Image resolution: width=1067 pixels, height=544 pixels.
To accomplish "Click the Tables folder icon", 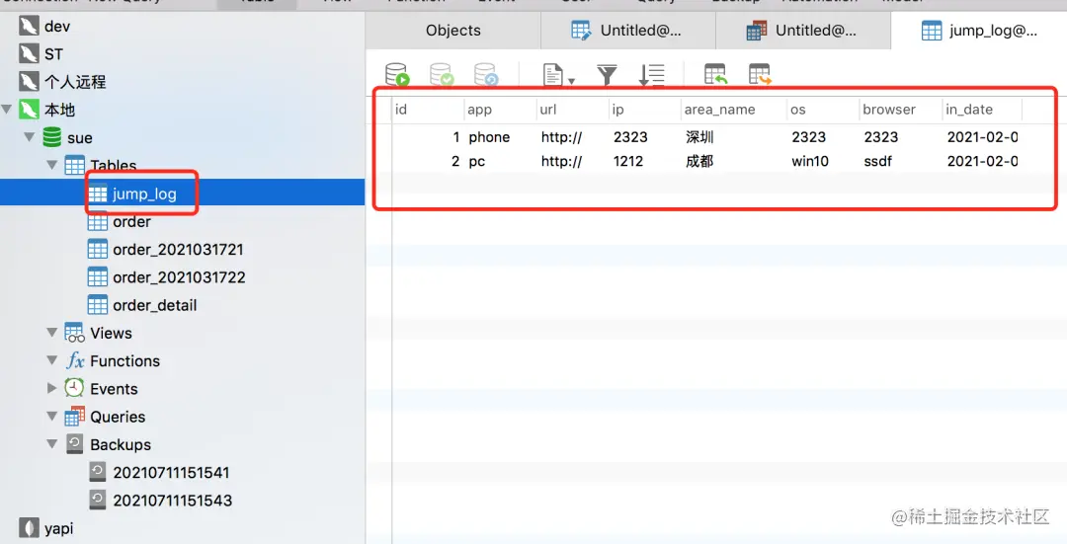I will coord(74,165).
